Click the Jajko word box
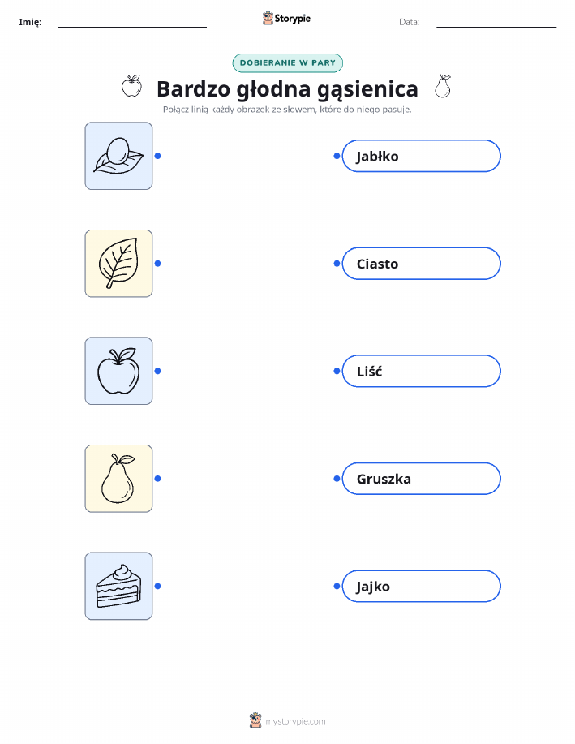575x744 pixels. tap(421, 586)
